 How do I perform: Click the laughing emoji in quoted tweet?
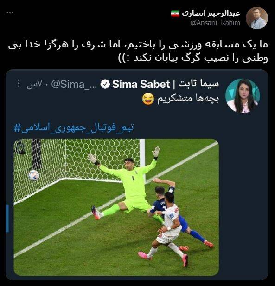[148, 99]
